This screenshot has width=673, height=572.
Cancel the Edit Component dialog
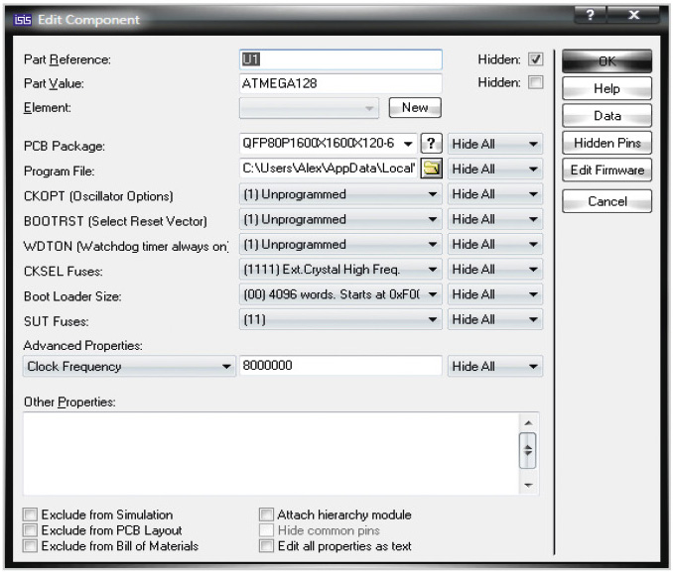pos(606,201)
